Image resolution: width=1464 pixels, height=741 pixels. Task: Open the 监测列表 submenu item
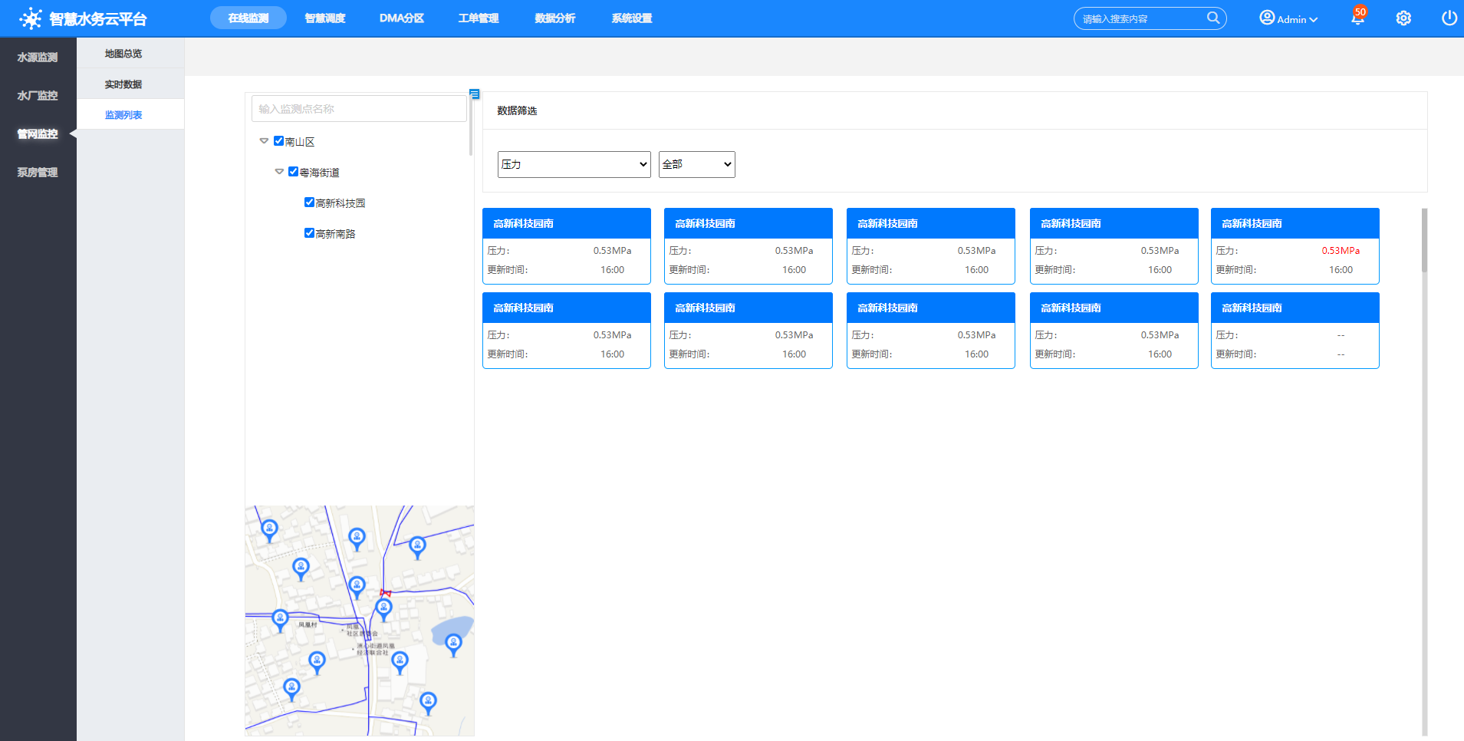(x=130, y=114)
